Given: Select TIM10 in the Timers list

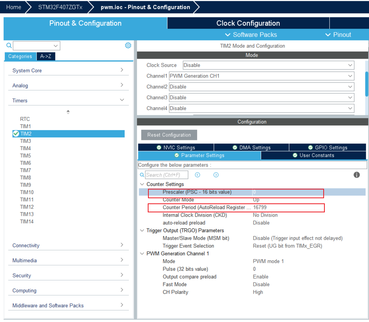Looking at the screenshot, I should [x=27, y=192].
